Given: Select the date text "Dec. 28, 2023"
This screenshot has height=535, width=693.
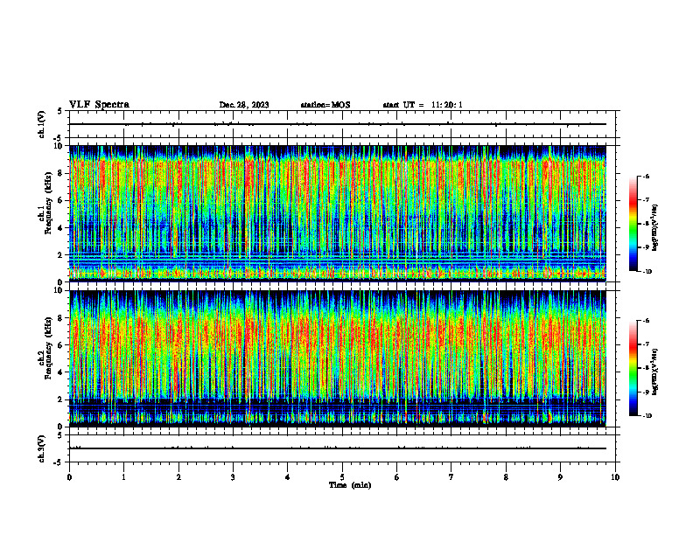Looking at the screenshot, I should (244, 105).
